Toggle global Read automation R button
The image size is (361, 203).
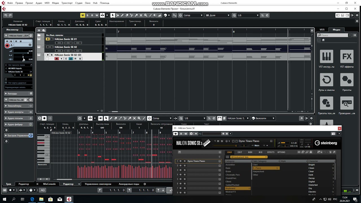click(x=92, y=15)
